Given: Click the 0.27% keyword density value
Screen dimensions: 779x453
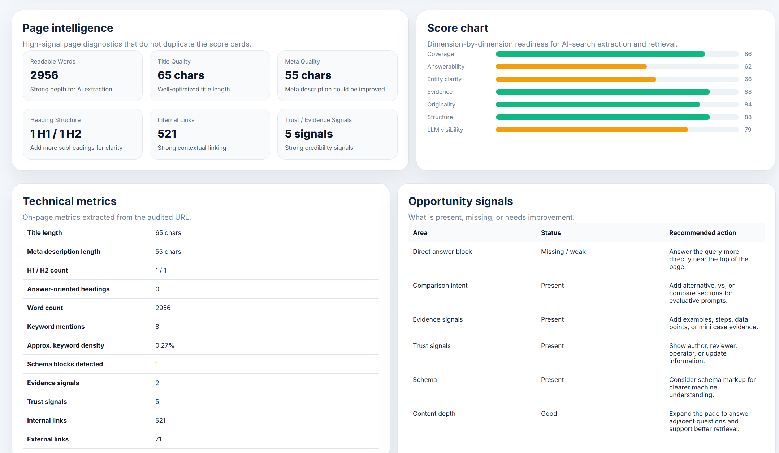Looking at the screenshot, I should coord(165,345).
